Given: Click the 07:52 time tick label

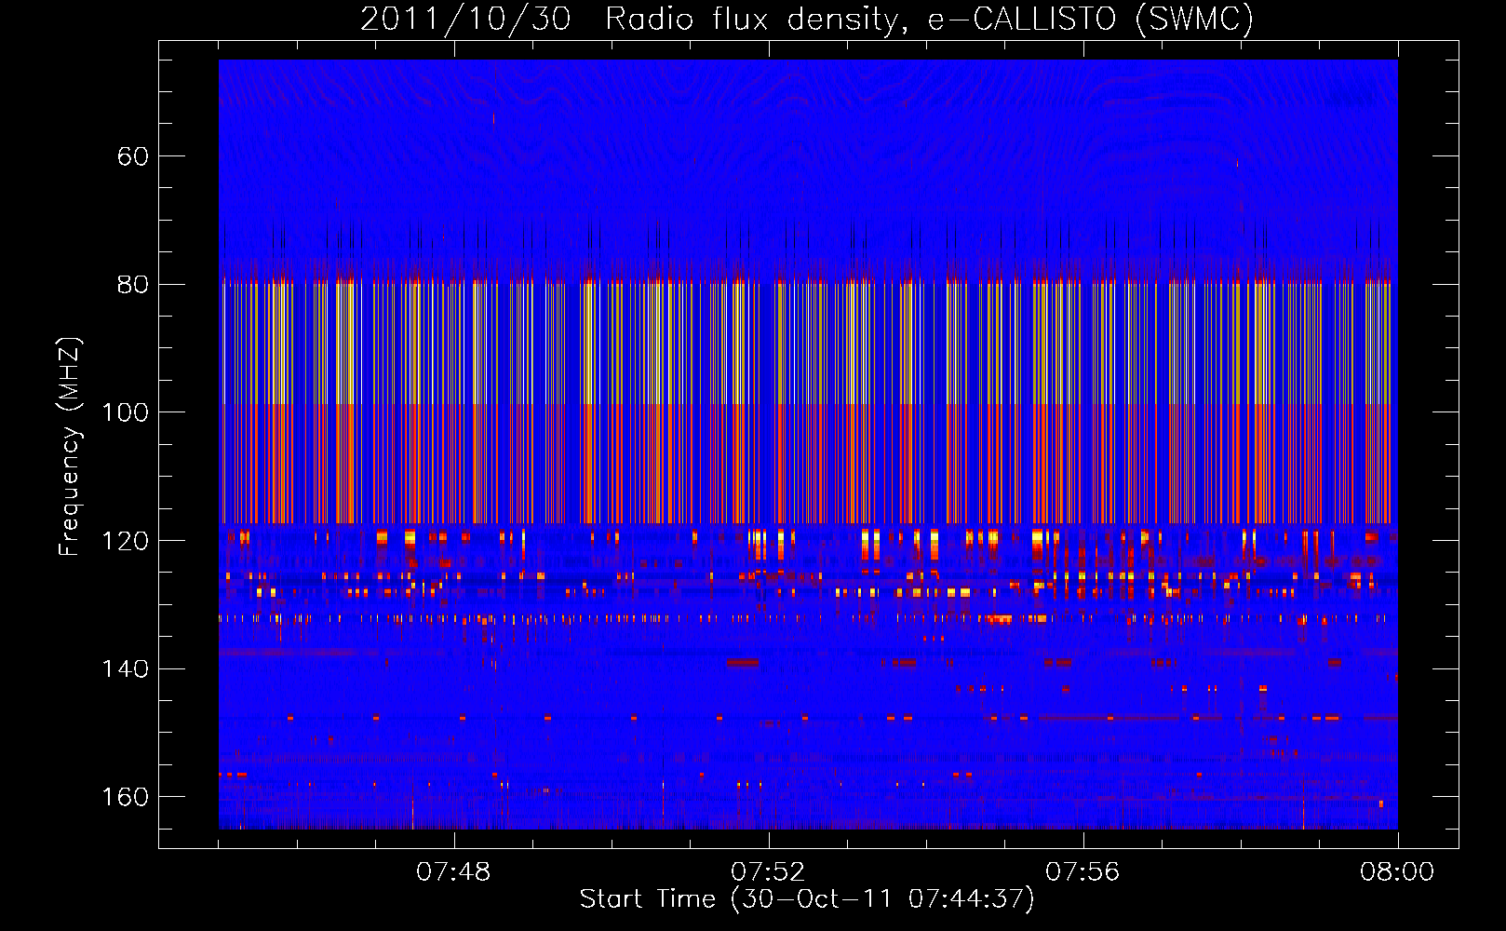Looking at the screenshot, I should (x=768, y=872).
